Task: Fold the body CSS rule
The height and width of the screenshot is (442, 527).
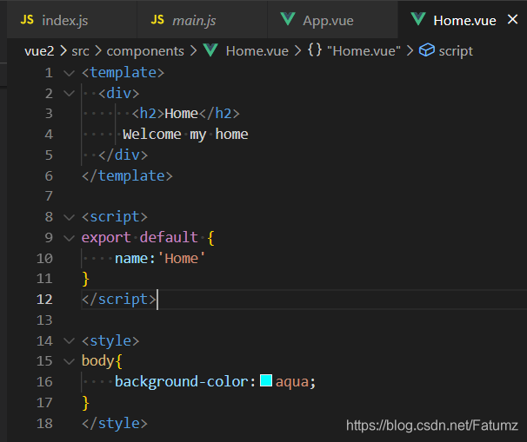Action: click(70, 361)
